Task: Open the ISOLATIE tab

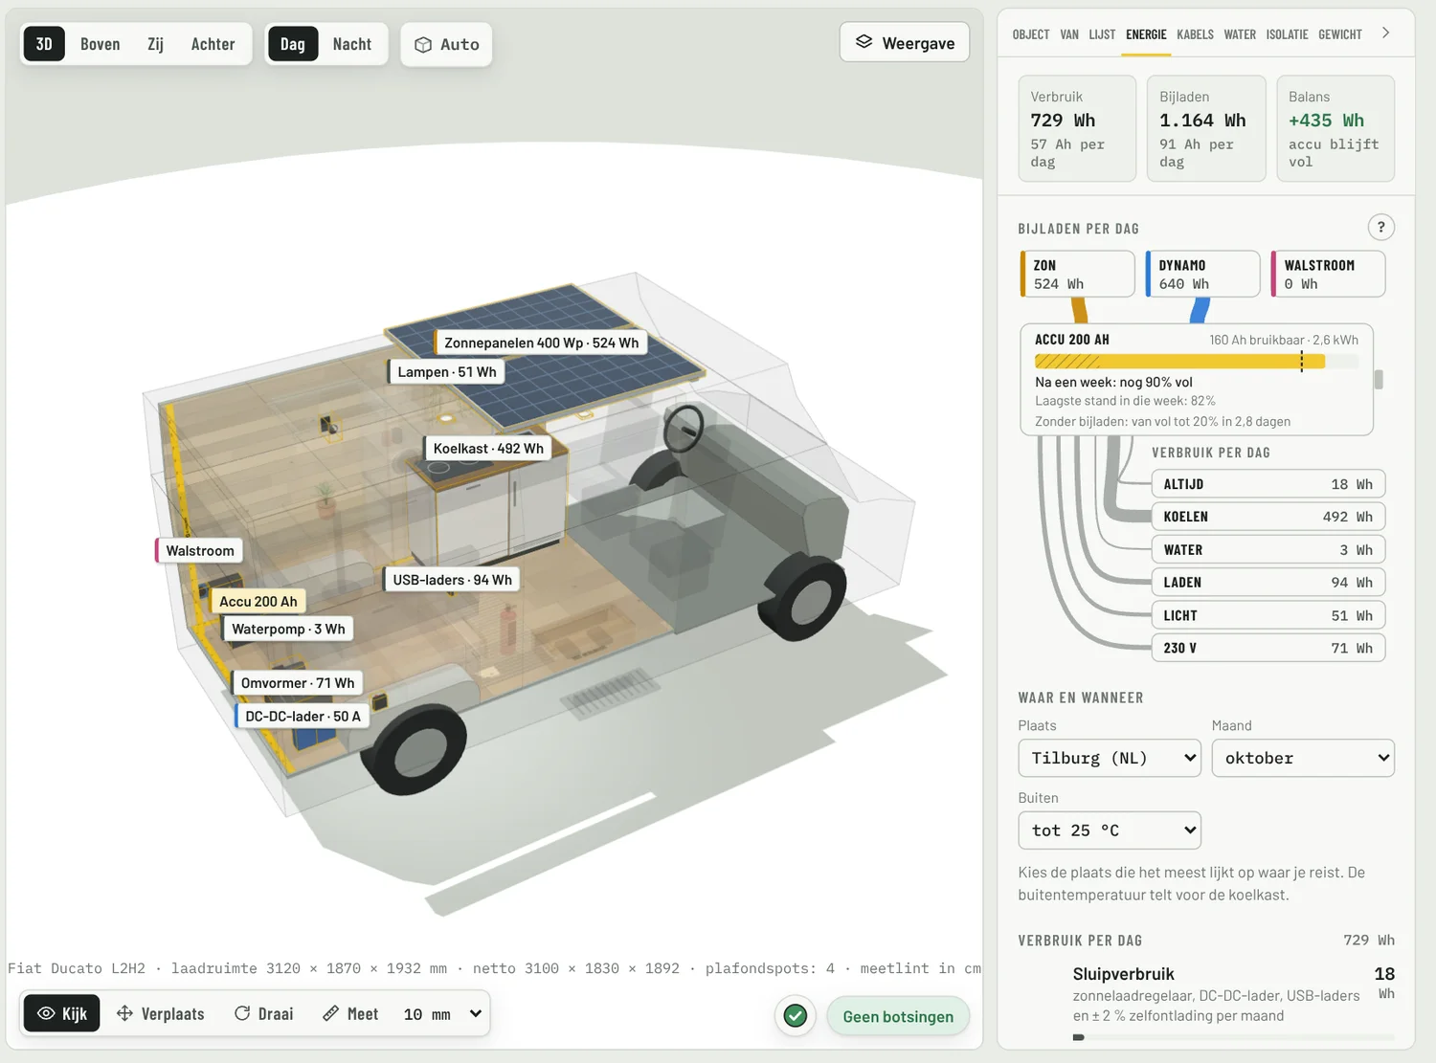Action: pyautogui.click(x=1287, y=34)
